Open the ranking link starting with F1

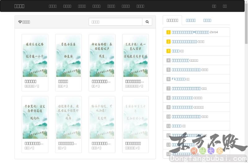(179, 79)
